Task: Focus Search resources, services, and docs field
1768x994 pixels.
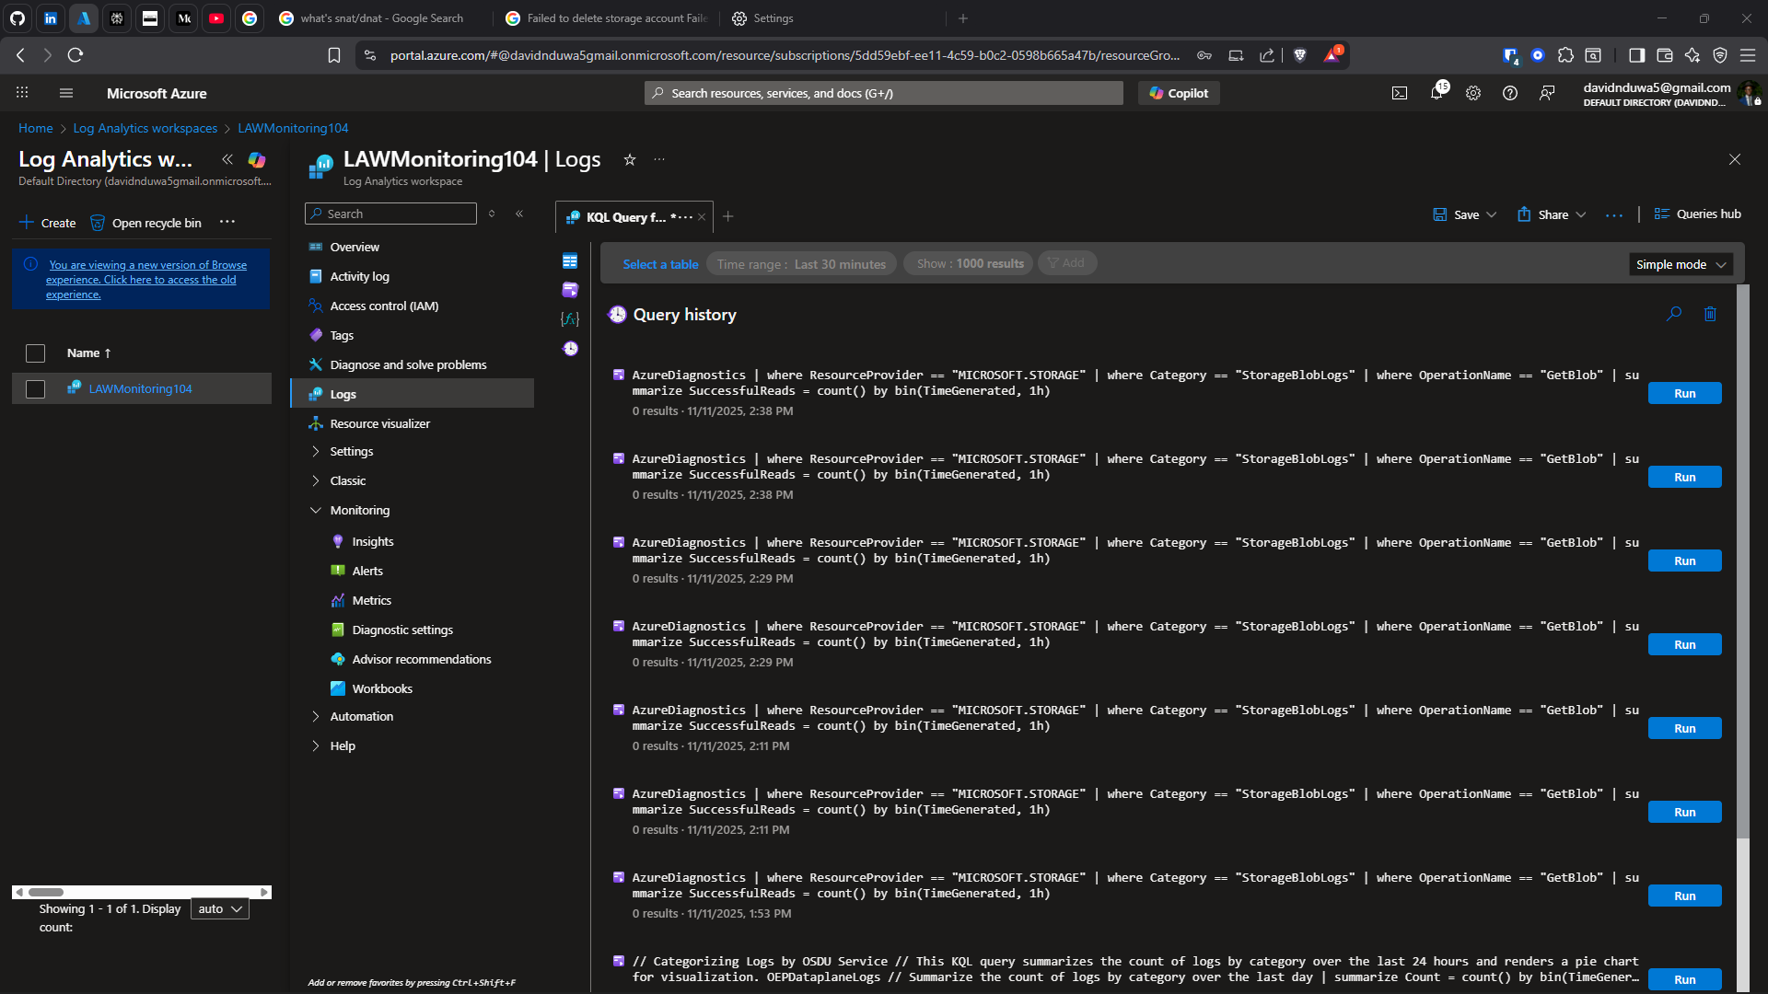Action: [884, 93]
